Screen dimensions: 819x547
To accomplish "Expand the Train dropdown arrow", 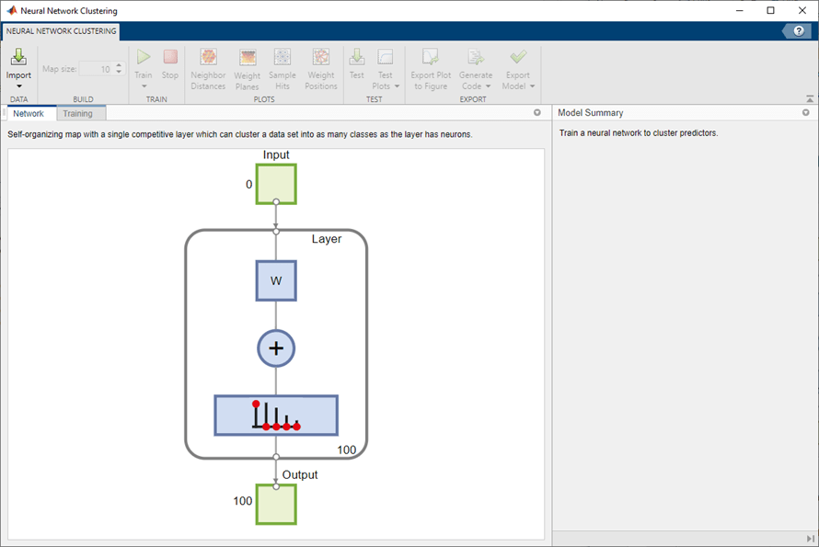I will [144, 86].
